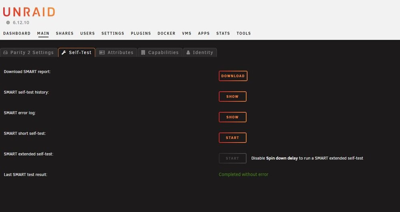Open the Settings menu
This screenshot has width=400, height=212.
(113, 33)
